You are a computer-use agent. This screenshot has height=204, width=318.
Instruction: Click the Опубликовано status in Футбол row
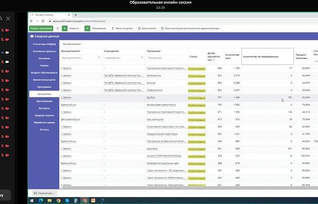pos(197,98)
